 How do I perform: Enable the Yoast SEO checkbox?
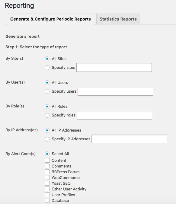click(x=47, y=183)
